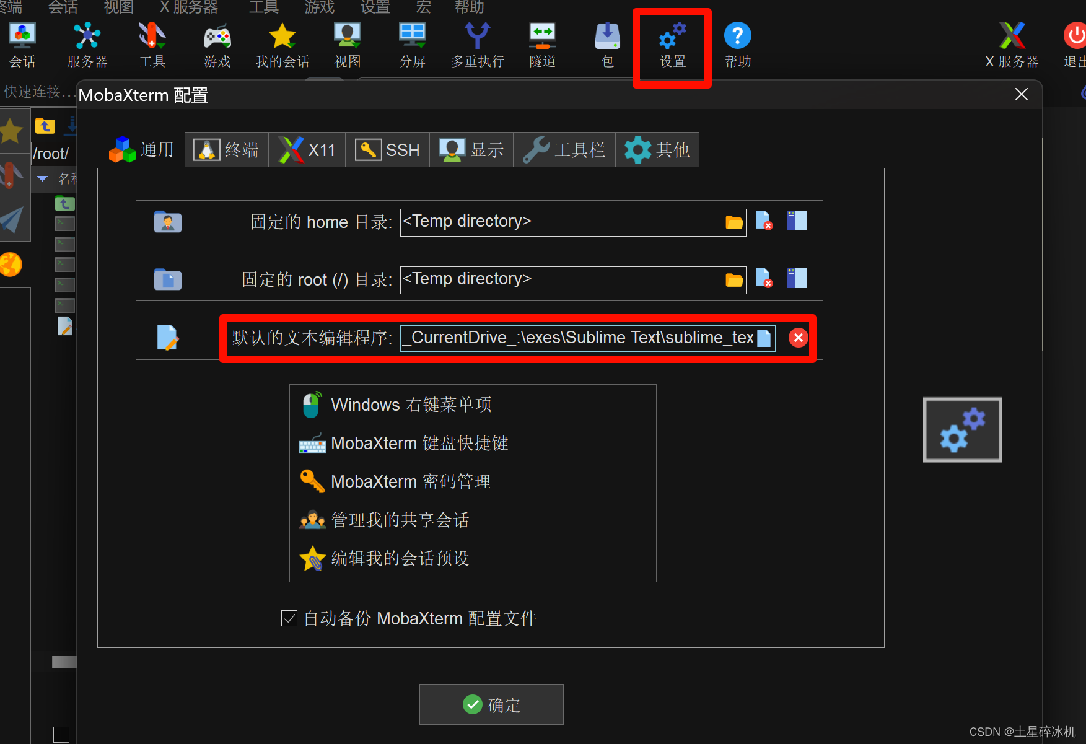This screenshot has width=1086, height=744.
Task: Reset the fixed root directory path
Action: coord(764,279)
